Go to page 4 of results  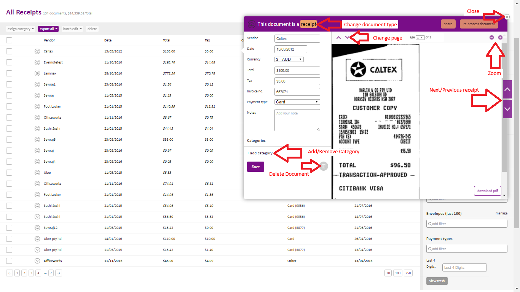pyautogui.click(x=38, y=273)
